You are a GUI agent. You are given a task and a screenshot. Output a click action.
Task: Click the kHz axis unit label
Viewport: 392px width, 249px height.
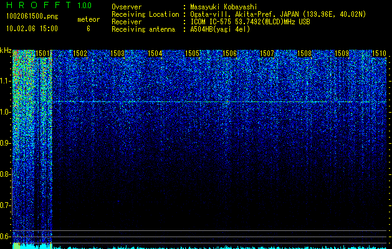(6, 50)
